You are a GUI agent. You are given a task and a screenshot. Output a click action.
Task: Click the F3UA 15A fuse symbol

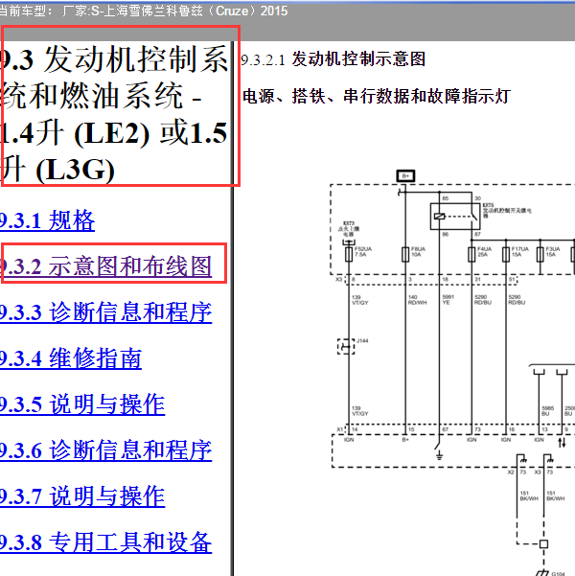click(540, 255)
